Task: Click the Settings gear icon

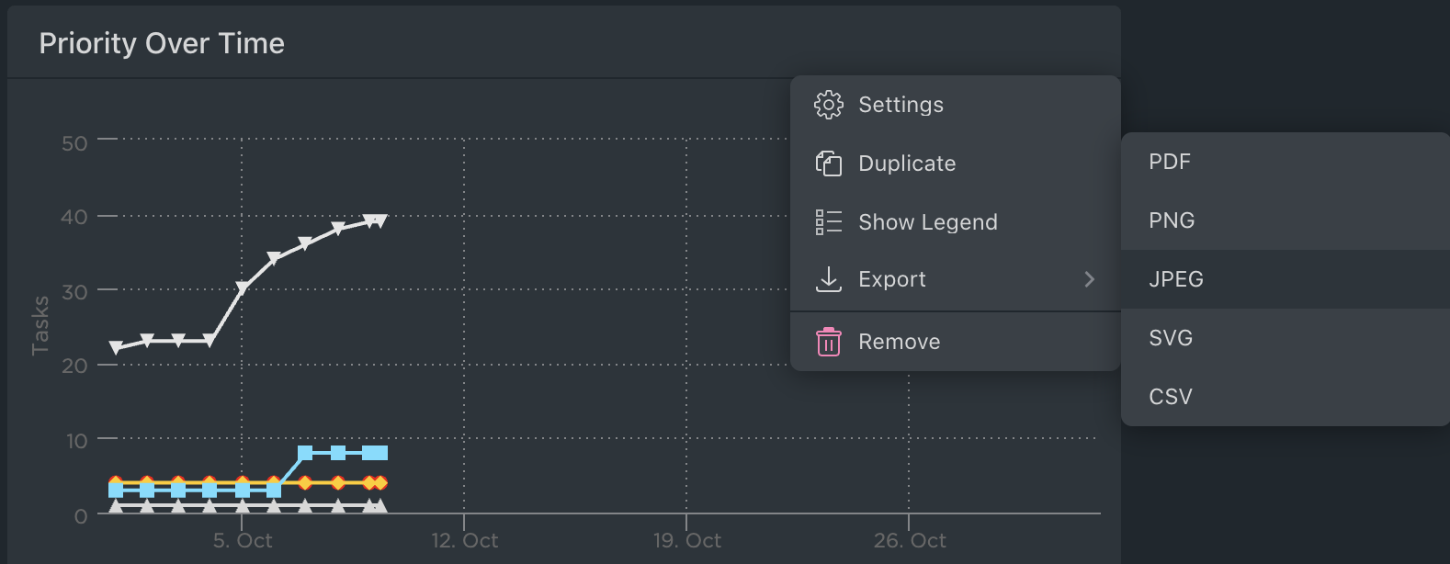Action: (828, 105)
